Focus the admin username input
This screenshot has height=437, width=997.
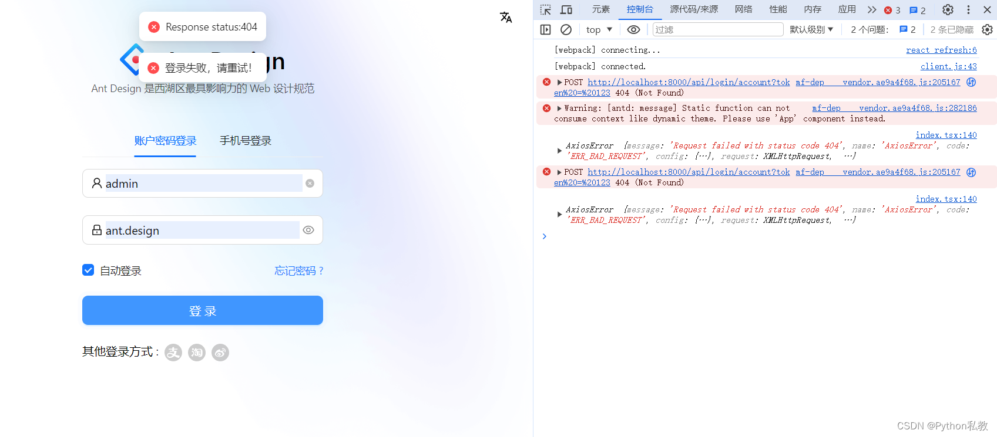(x=203, y=184)
